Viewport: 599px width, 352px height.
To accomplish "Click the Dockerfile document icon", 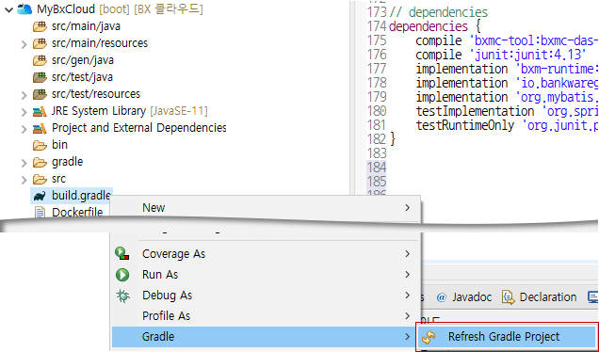I will coord(40,213).
